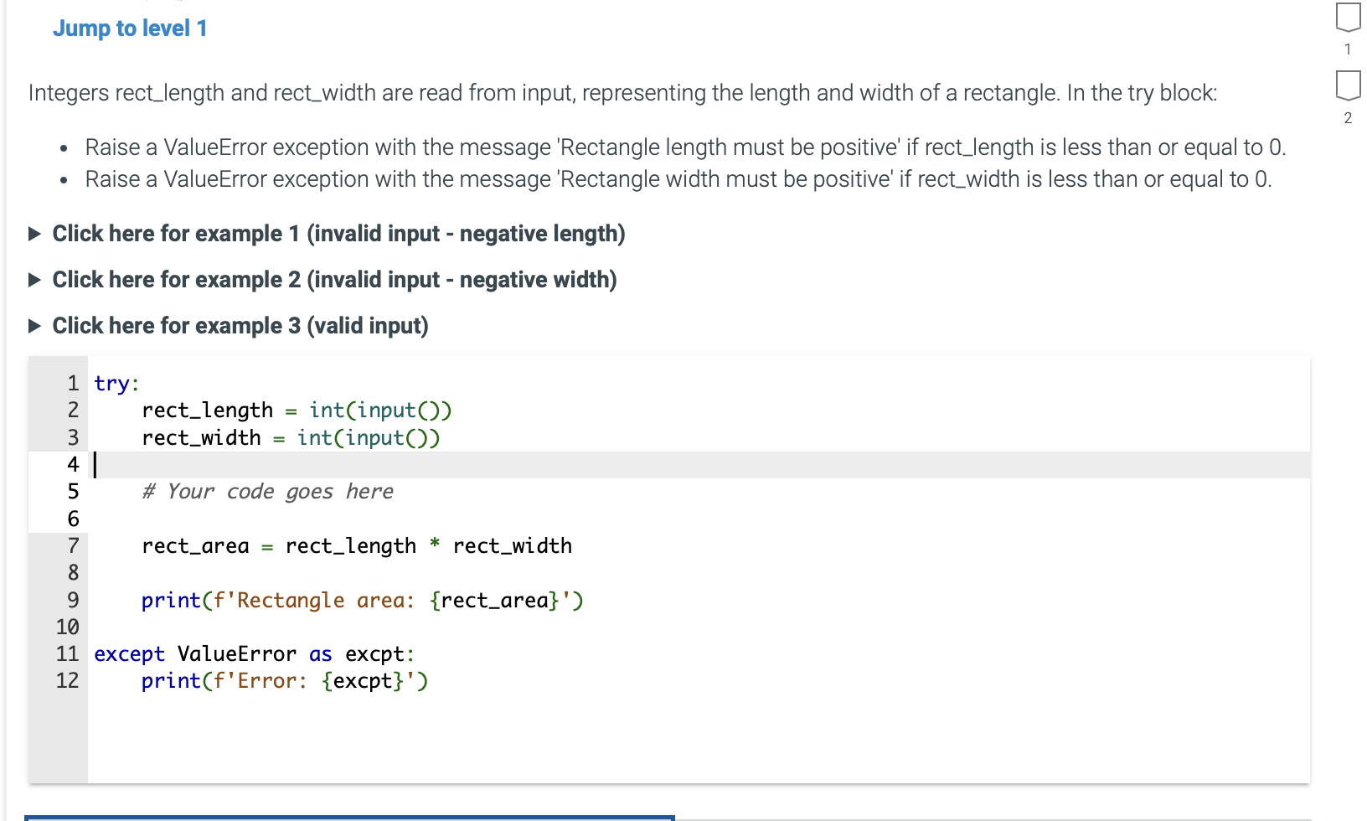Click line number 4 in the editor gutter
This screenshot has height=821, width=1367.
(72, 464)
